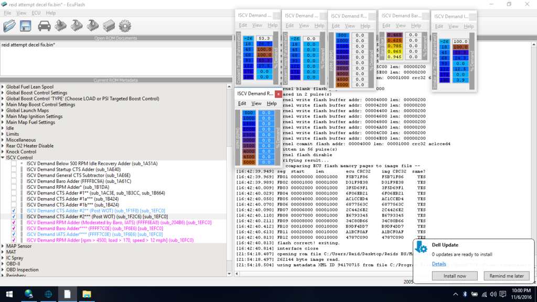Select the yellow 0.945 baro cell
This screenshot has height=302, width=537.
[x=394, y=57]
